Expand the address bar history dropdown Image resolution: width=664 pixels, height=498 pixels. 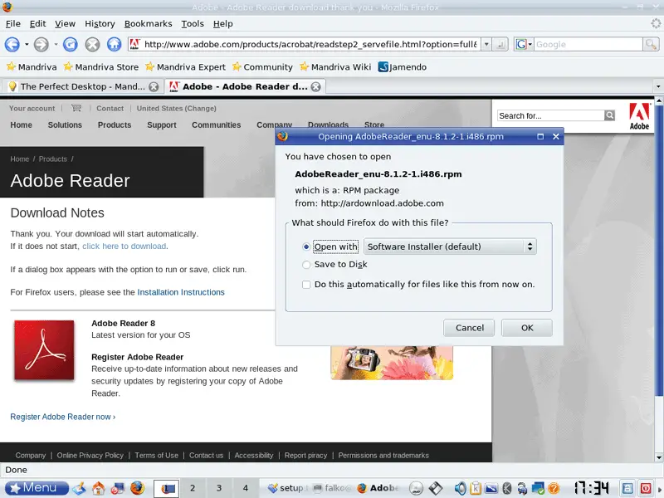pos(486,44)
